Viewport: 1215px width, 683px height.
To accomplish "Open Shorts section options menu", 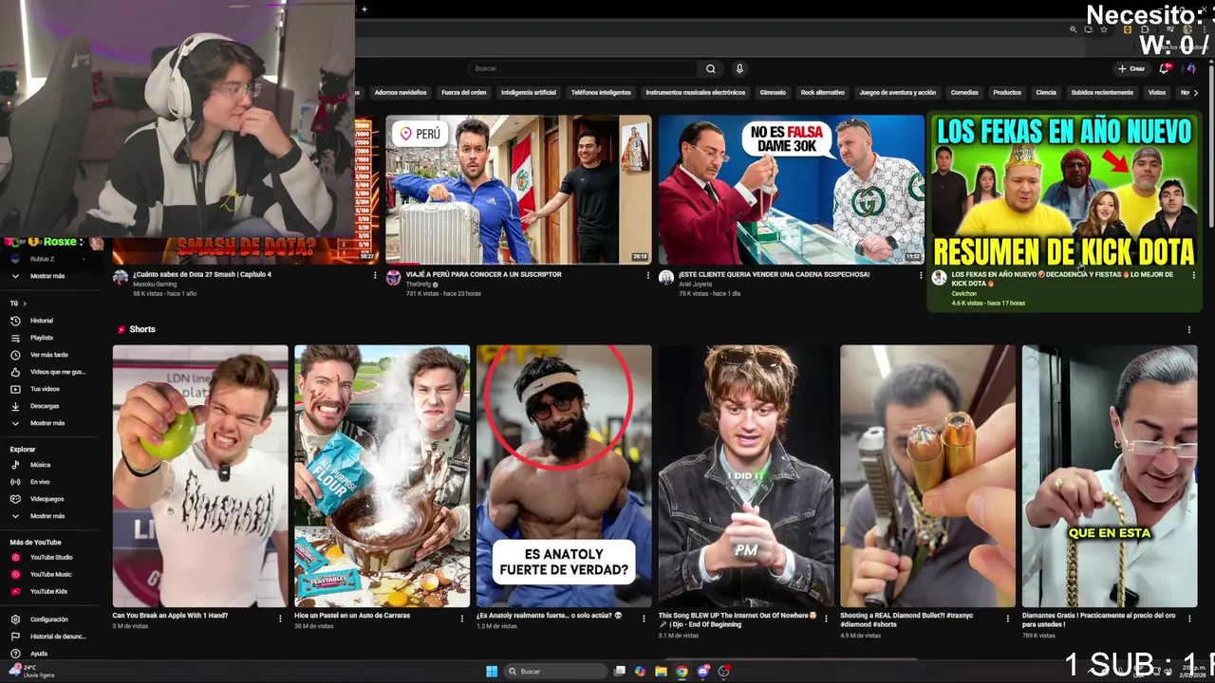I will (x=1189, y=329).
